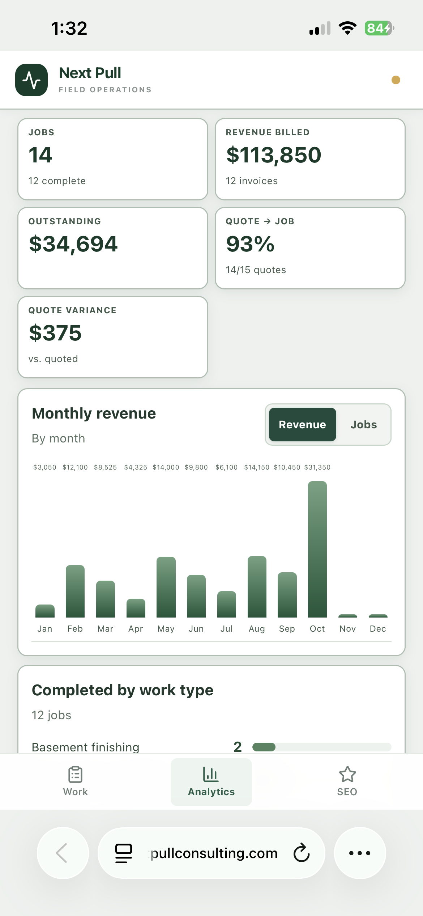Image resolution: width=423 pixels, height=916 pixels.
Task: Tap the June revenue bar
Action: point(196,596)
